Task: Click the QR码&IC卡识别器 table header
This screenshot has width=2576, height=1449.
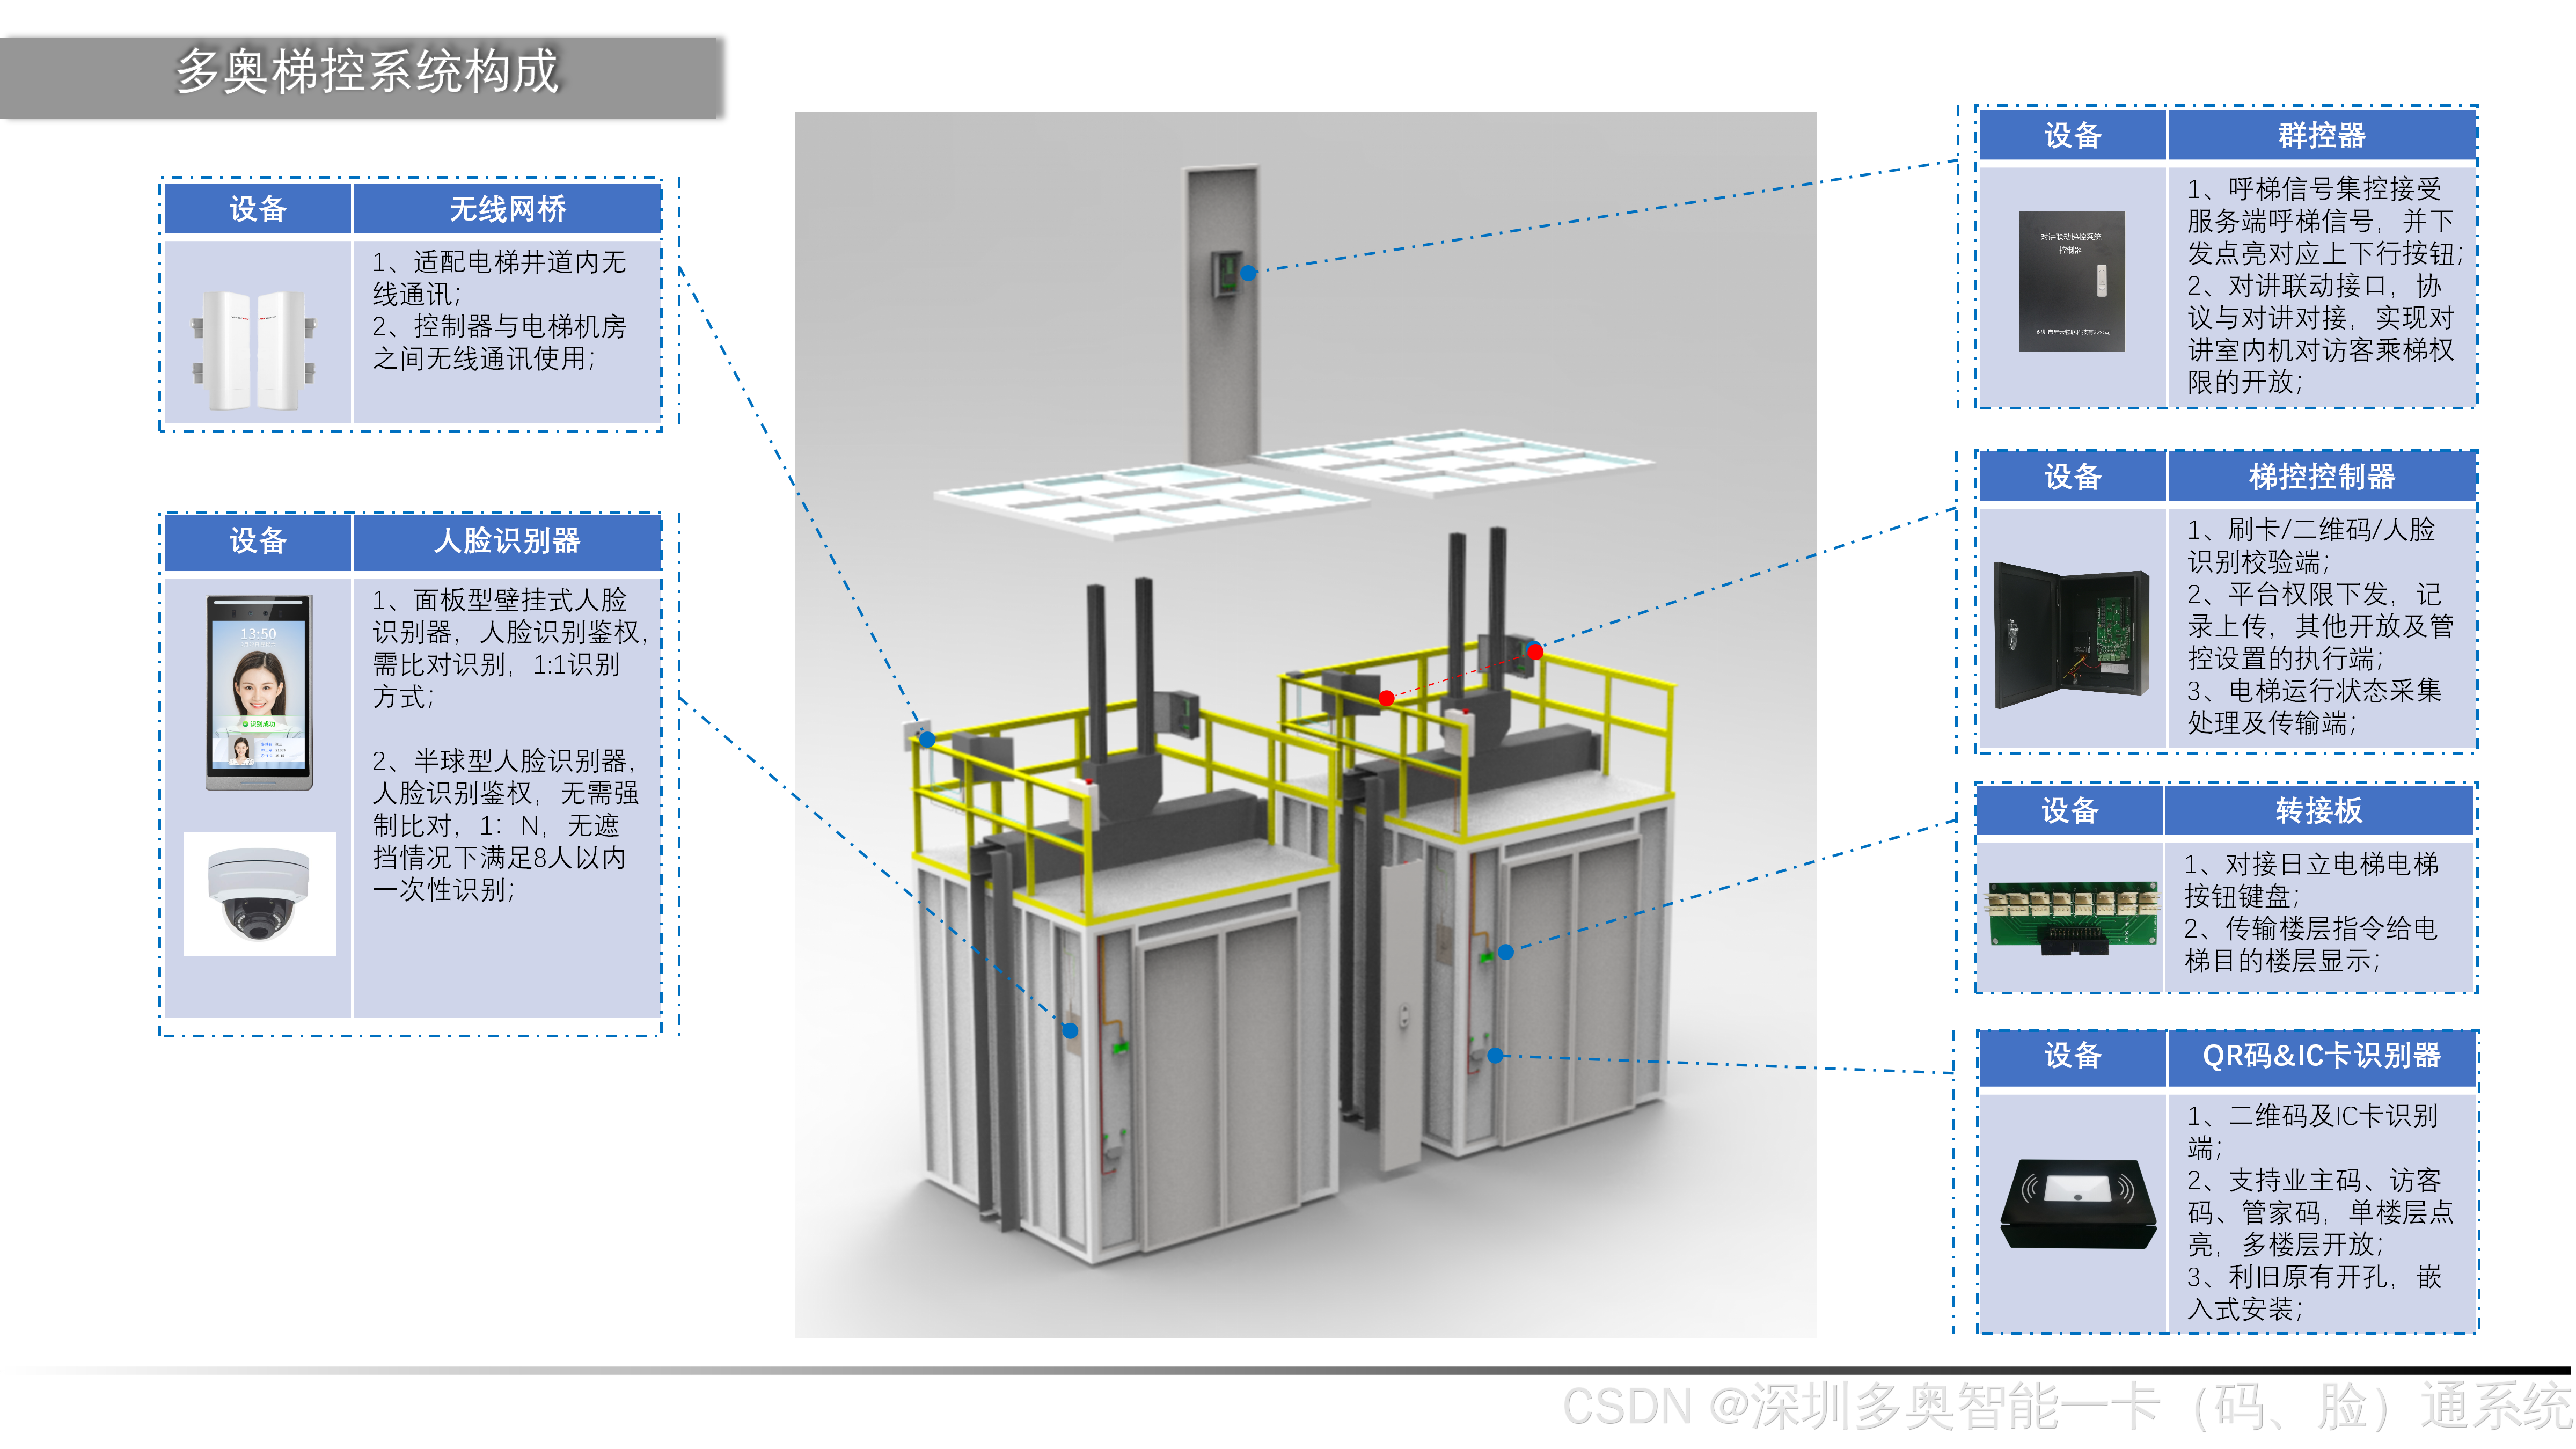Action: click(2321, 1055)
